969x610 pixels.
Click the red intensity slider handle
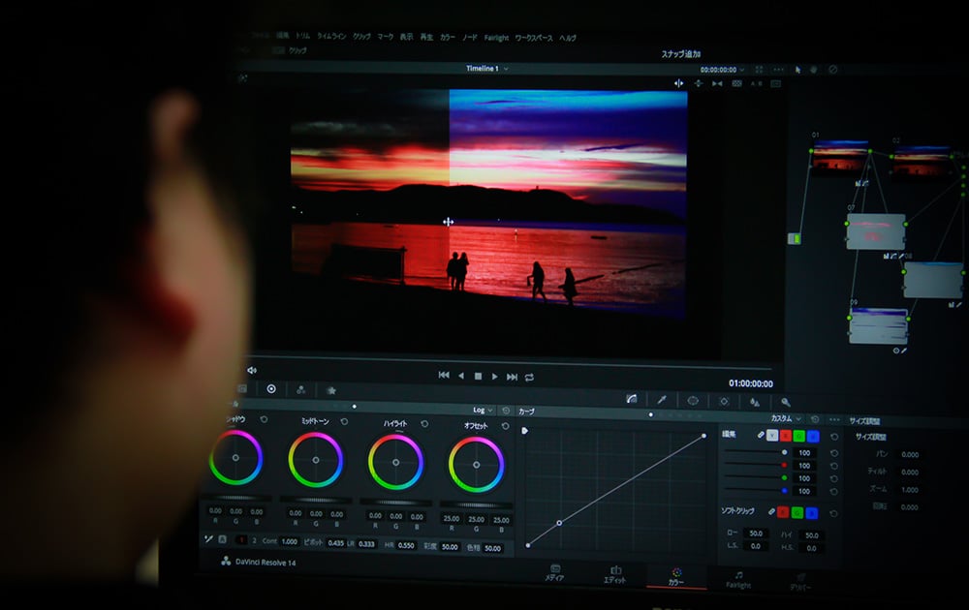click(x=784, y=465)
